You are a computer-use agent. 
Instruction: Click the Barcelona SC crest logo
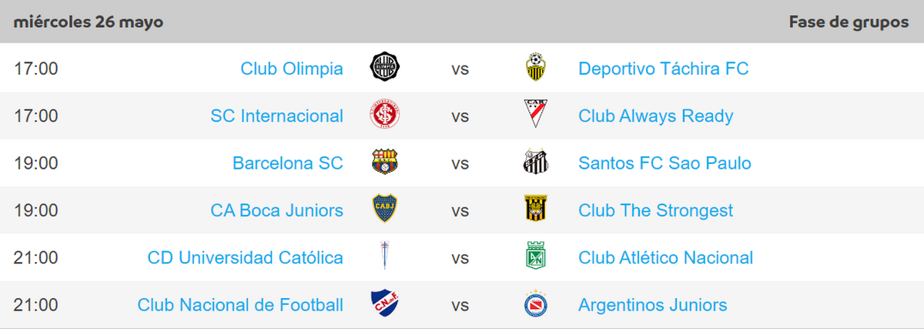coord(384,163)
